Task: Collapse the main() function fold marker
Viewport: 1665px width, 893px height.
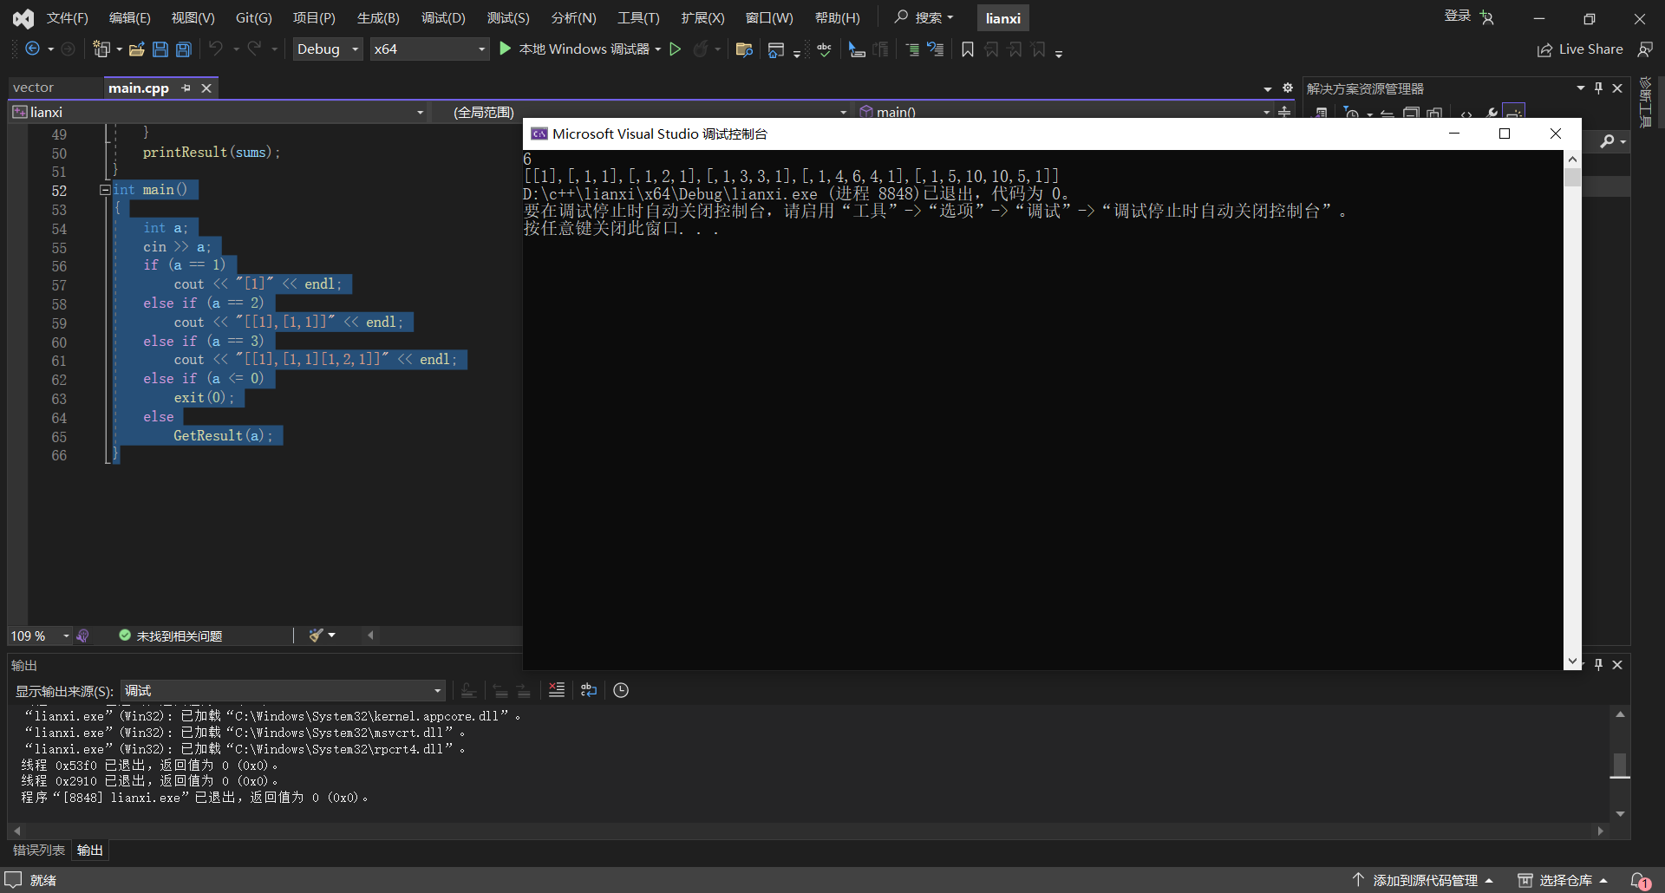Action: [105, 190]
